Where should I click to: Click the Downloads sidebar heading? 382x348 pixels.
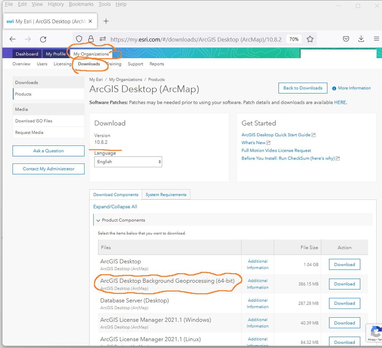(x=49, y=82)
